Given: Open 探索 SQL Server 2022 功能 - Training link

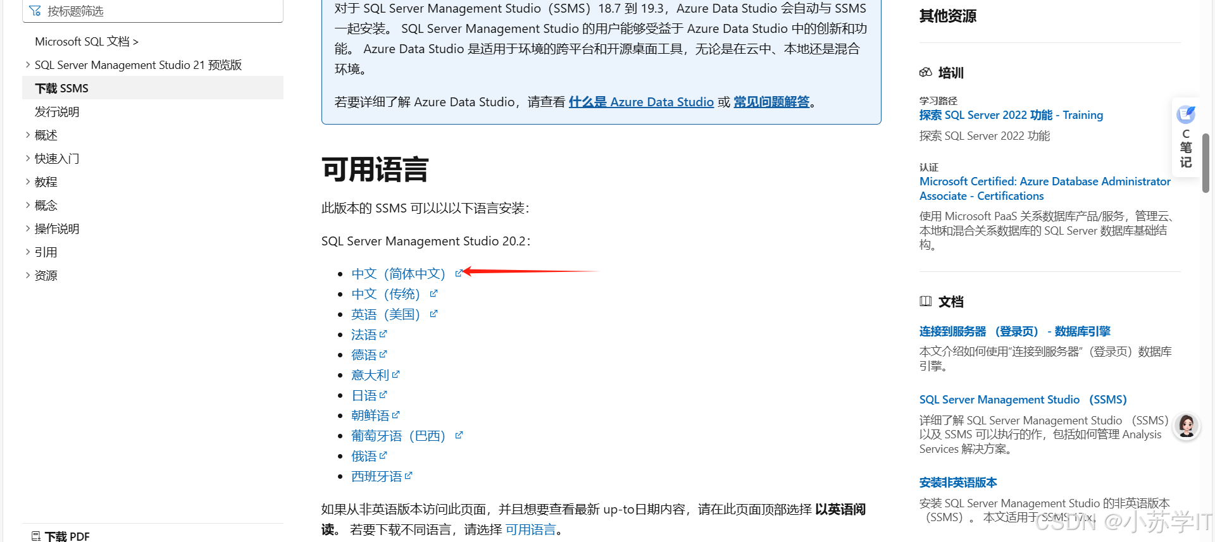Looking at the screenshot, I should pyautogui.click(x=1011, y=115).
